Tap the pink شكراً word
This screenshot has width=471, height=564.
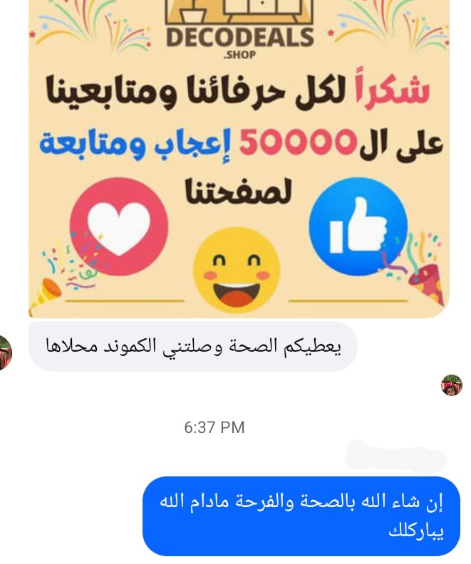click(x=392, y=88)
